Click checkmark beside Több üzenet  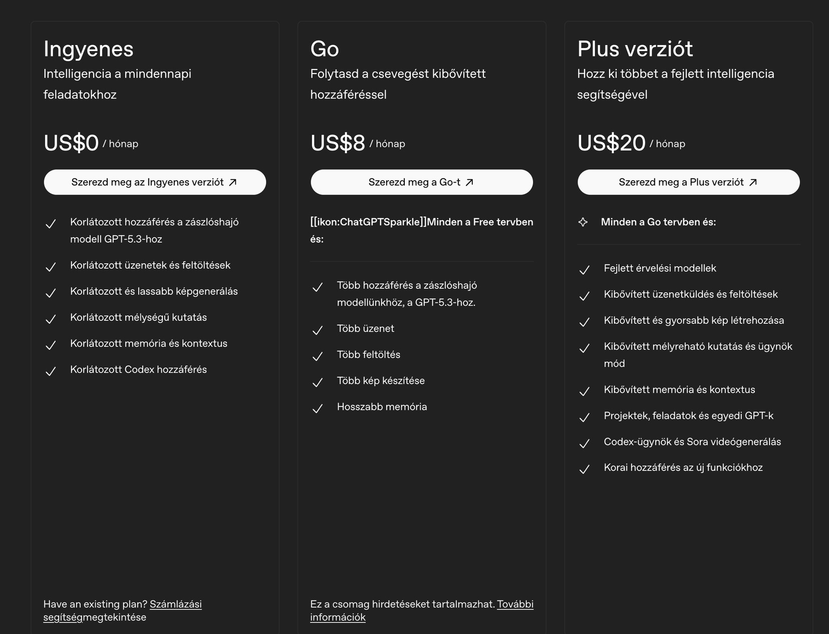click(x=318, y=330)
